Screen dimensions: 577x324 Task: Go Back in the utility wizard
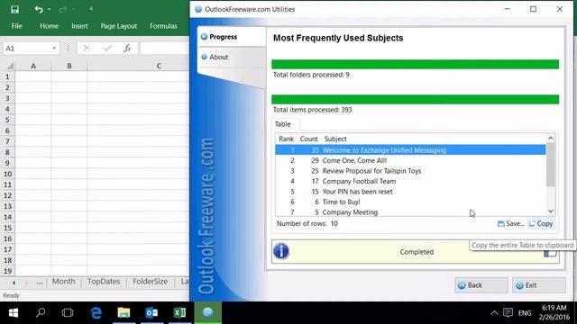tap(481, 285)
